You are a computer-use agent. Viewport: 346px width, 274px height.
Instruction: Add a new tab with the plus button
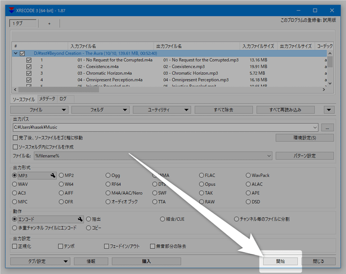click(x=49, y=24)
